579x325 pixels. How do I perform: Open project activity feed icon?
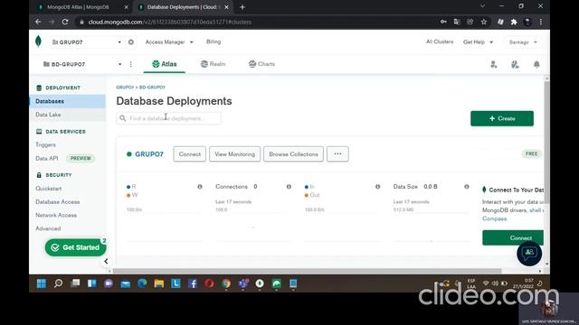(515, 64)
